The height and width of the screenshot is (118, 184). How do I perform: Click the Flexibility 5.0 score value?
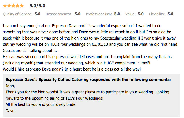(170, 14)
